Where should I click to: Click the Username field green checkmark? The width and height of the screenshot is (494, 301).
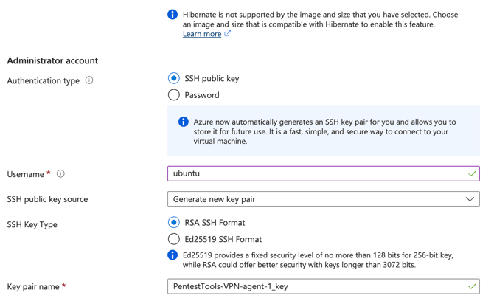[x=472, y=173]
